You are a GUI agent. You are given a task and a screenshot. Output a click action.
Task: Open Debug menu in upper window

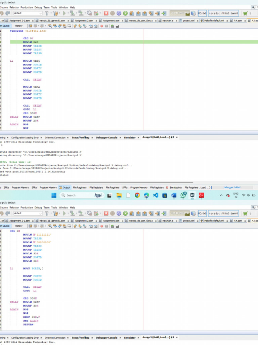point(38,7)
